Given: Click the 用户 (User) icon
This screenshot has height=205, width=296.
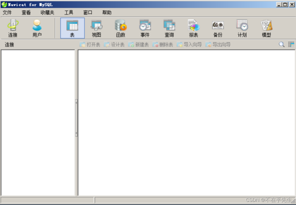Looking at the screenshot, I should click(x=37, y=28).
